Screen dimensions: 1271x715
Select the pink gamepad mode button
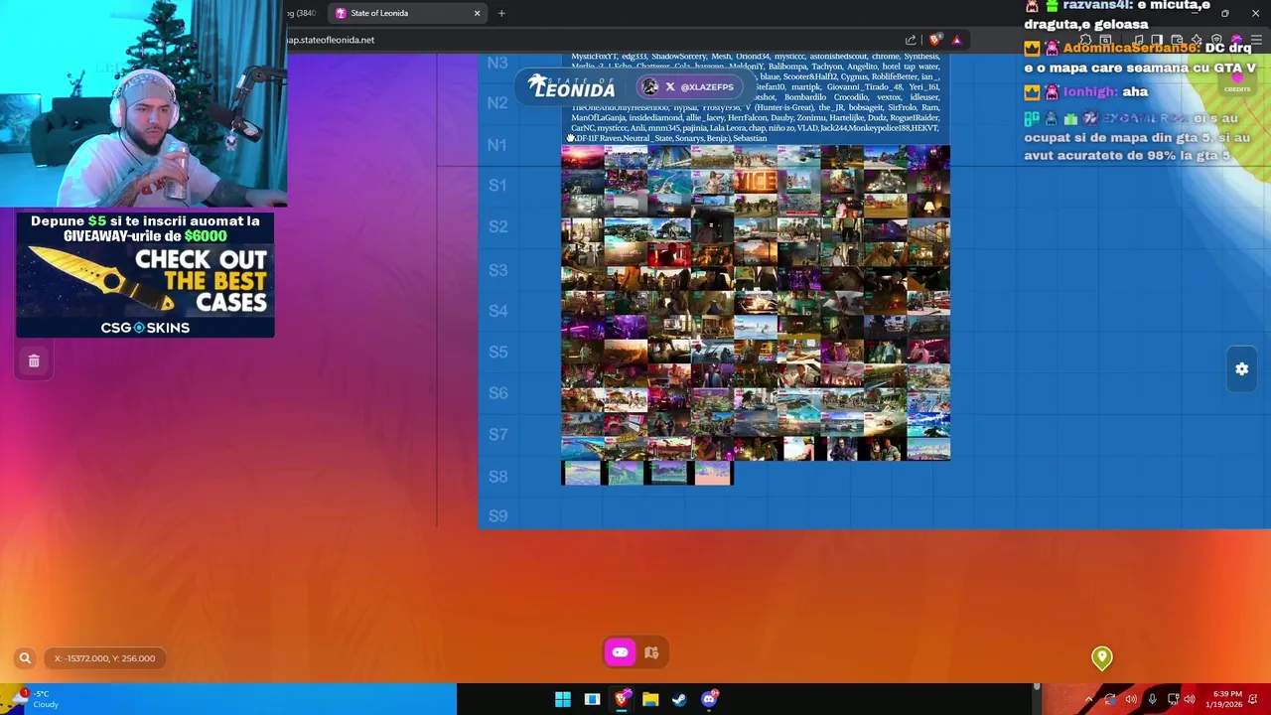click(x=620, y=652)
